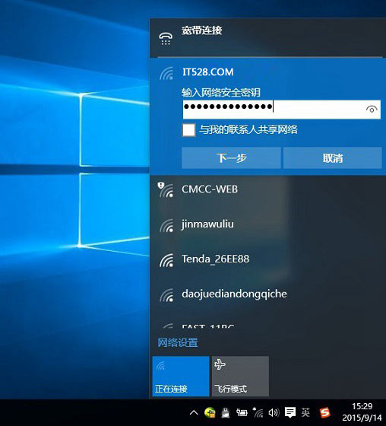Open the volume speaker tray icon
The height and width of the screenshot is (426, 386).
(274, 412)
